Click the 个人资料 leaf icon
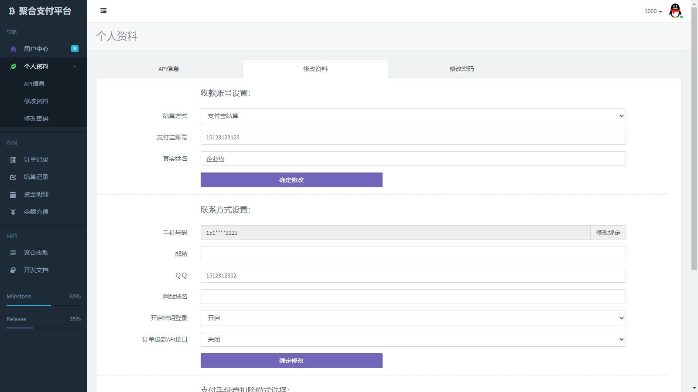This screenshot has height=392, width=698. 13,66
